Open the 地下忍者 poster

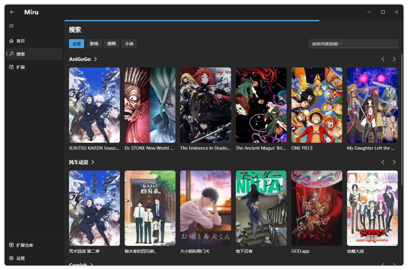[x=261, y=208]
